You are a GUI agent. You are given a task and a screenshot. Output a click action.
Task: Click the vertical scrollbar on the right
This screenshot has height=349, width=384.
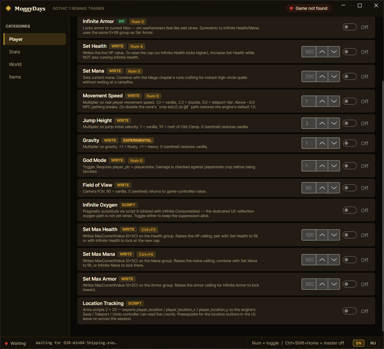coord(383,206)
